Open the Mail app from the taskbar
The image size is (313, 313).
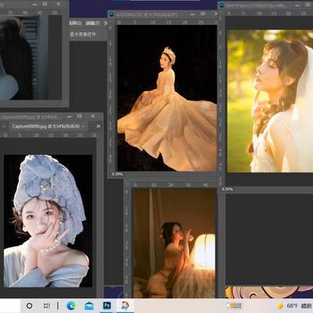click(x=89, y=306)
